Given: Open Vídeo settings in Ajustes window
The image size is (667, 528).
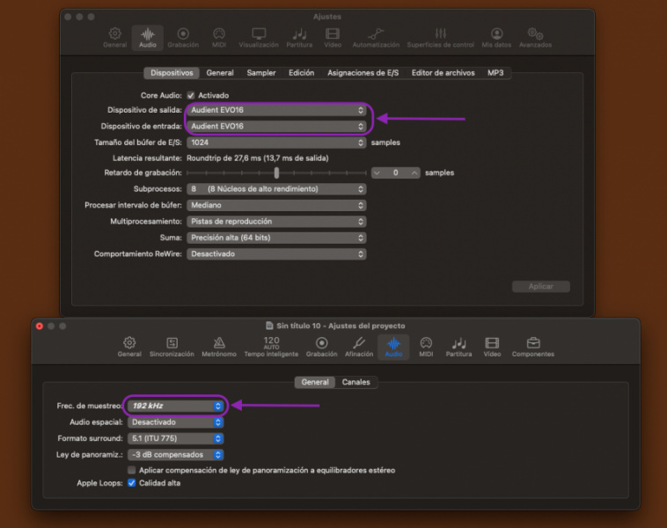Looking at the screenshot, I should click(x=333, y=38).
